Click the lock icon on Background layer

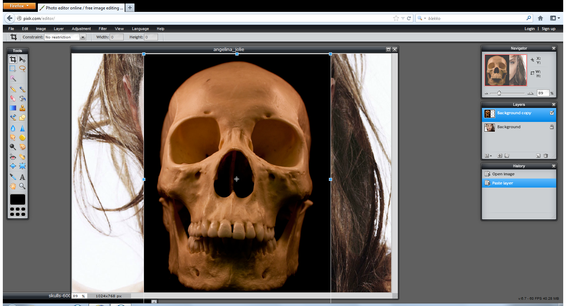pyautogui.click(x=552, y=127)
